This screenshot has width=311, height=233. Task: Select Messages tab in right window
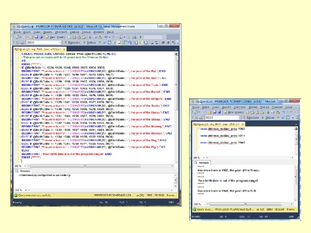202,163
